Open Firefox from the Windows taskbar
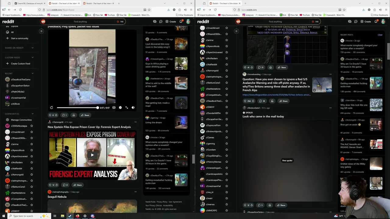 pyautogui.click(x=77, y=216)
